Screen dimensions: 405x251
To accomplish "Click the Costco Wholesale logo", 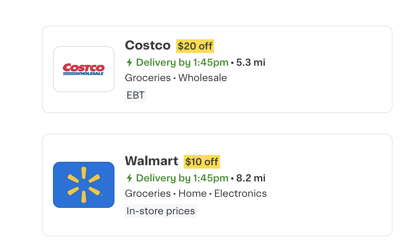I will coord(84,69).
